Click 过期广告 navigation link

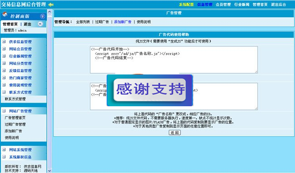click(102, 22)
